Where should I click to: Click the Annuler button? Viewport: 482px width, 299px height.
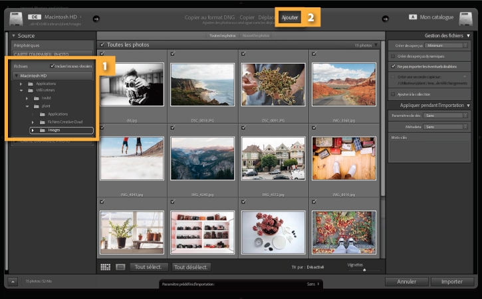pos(406,282)
